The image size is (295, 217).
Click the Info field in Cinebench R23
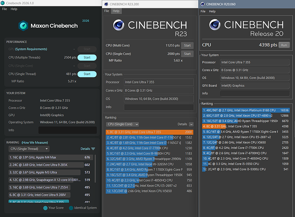coord(159,107)
